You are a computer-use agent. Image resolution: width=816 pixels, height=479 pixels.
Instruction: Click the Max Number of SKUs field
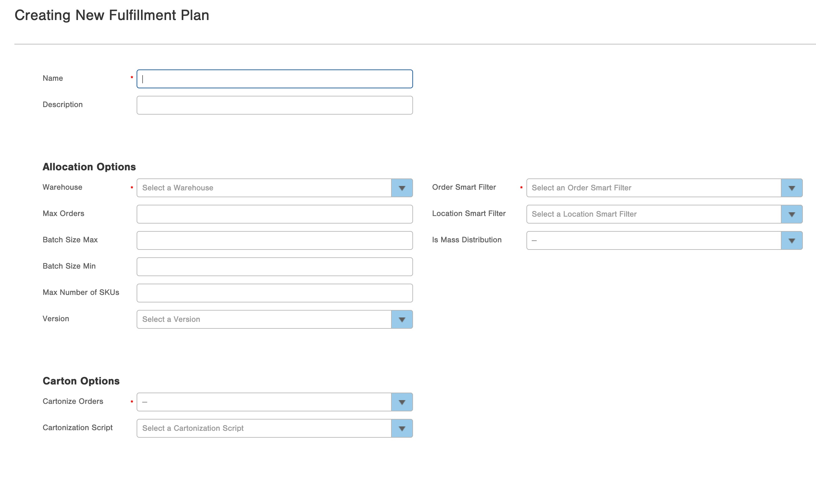click(x=274, y=293)
